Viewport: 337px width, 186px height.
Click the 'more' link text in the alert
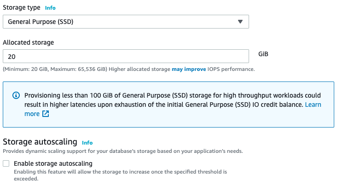click(32, 114)
